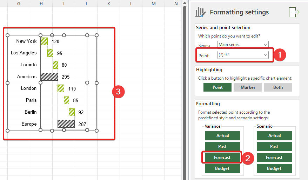Select the green hatched Berlin bar
308x180 pixels.
coord(72,112)
